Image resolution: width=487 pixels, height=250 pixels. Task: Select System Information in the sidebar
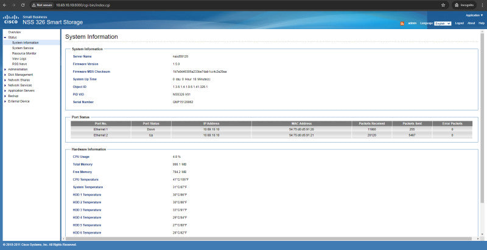(26, 42)
